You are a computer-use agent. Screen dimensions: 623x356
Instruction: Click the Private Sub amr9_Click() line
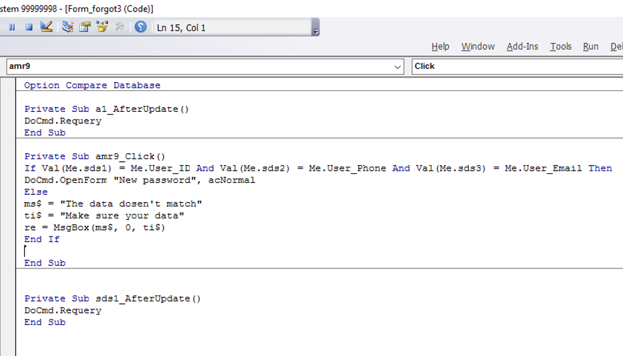[95, 156]
